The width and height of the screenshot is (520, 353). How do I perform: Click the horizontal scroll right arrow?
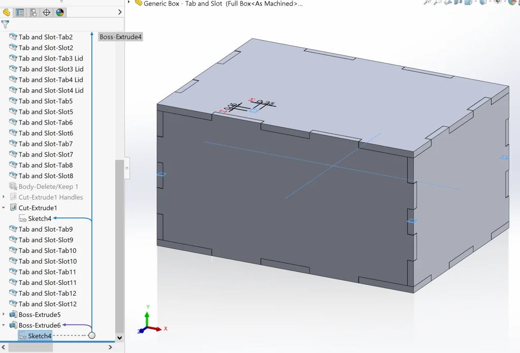point(110,347)
